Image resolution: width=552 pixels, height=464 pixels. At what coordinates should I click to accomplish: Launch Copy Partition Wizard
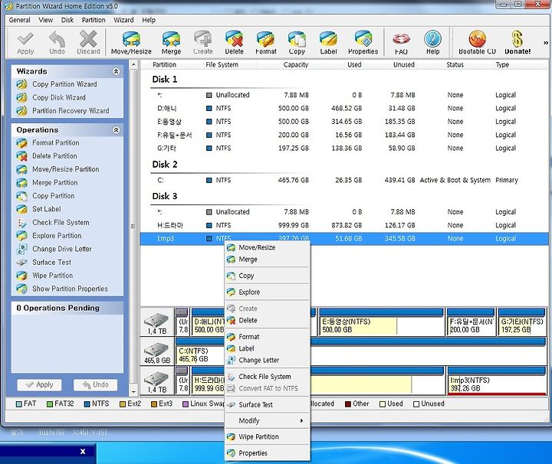64,84
